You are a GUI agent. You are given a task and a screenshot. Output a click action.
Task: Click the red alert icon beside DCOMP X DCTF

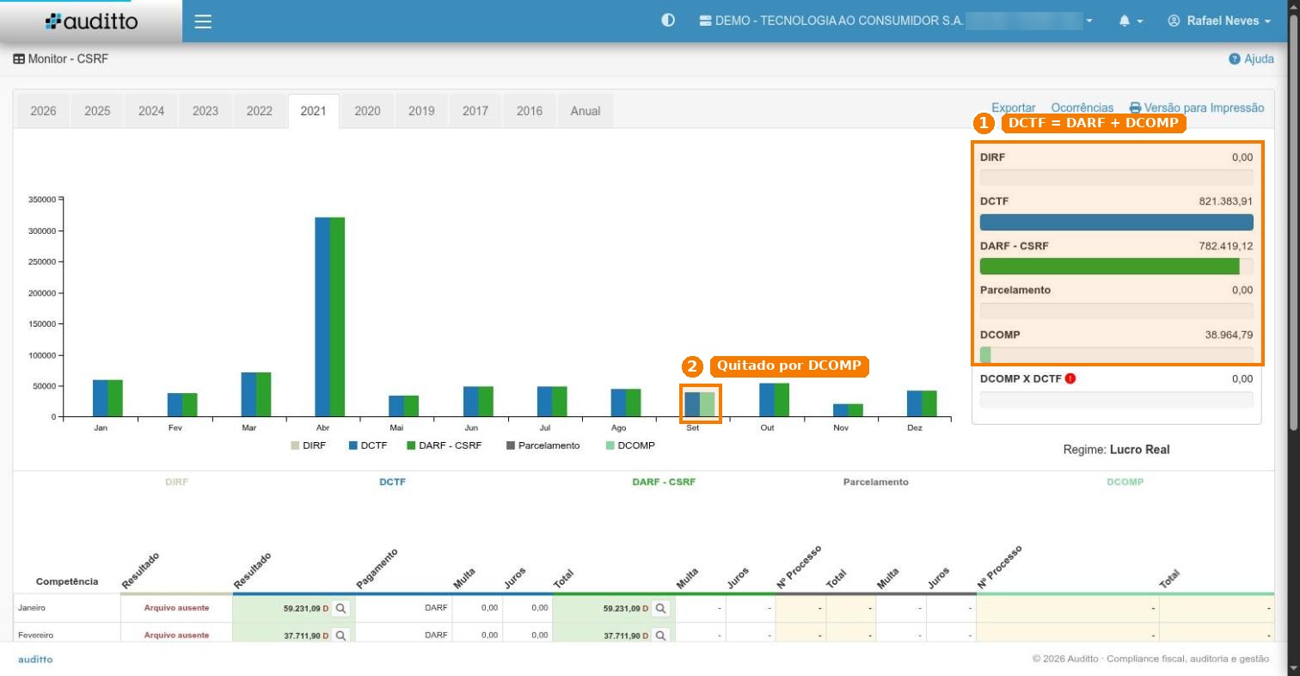click(x=1070, y=378)
